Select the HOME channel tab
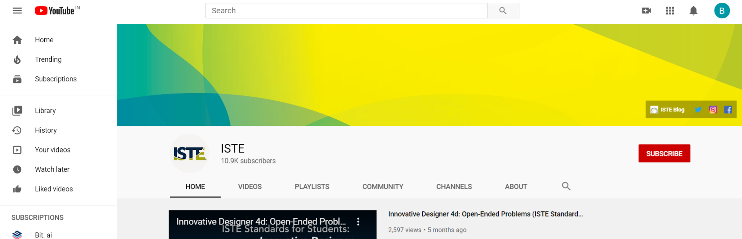This screenshot has height=239, width=742. coord(195,187)
